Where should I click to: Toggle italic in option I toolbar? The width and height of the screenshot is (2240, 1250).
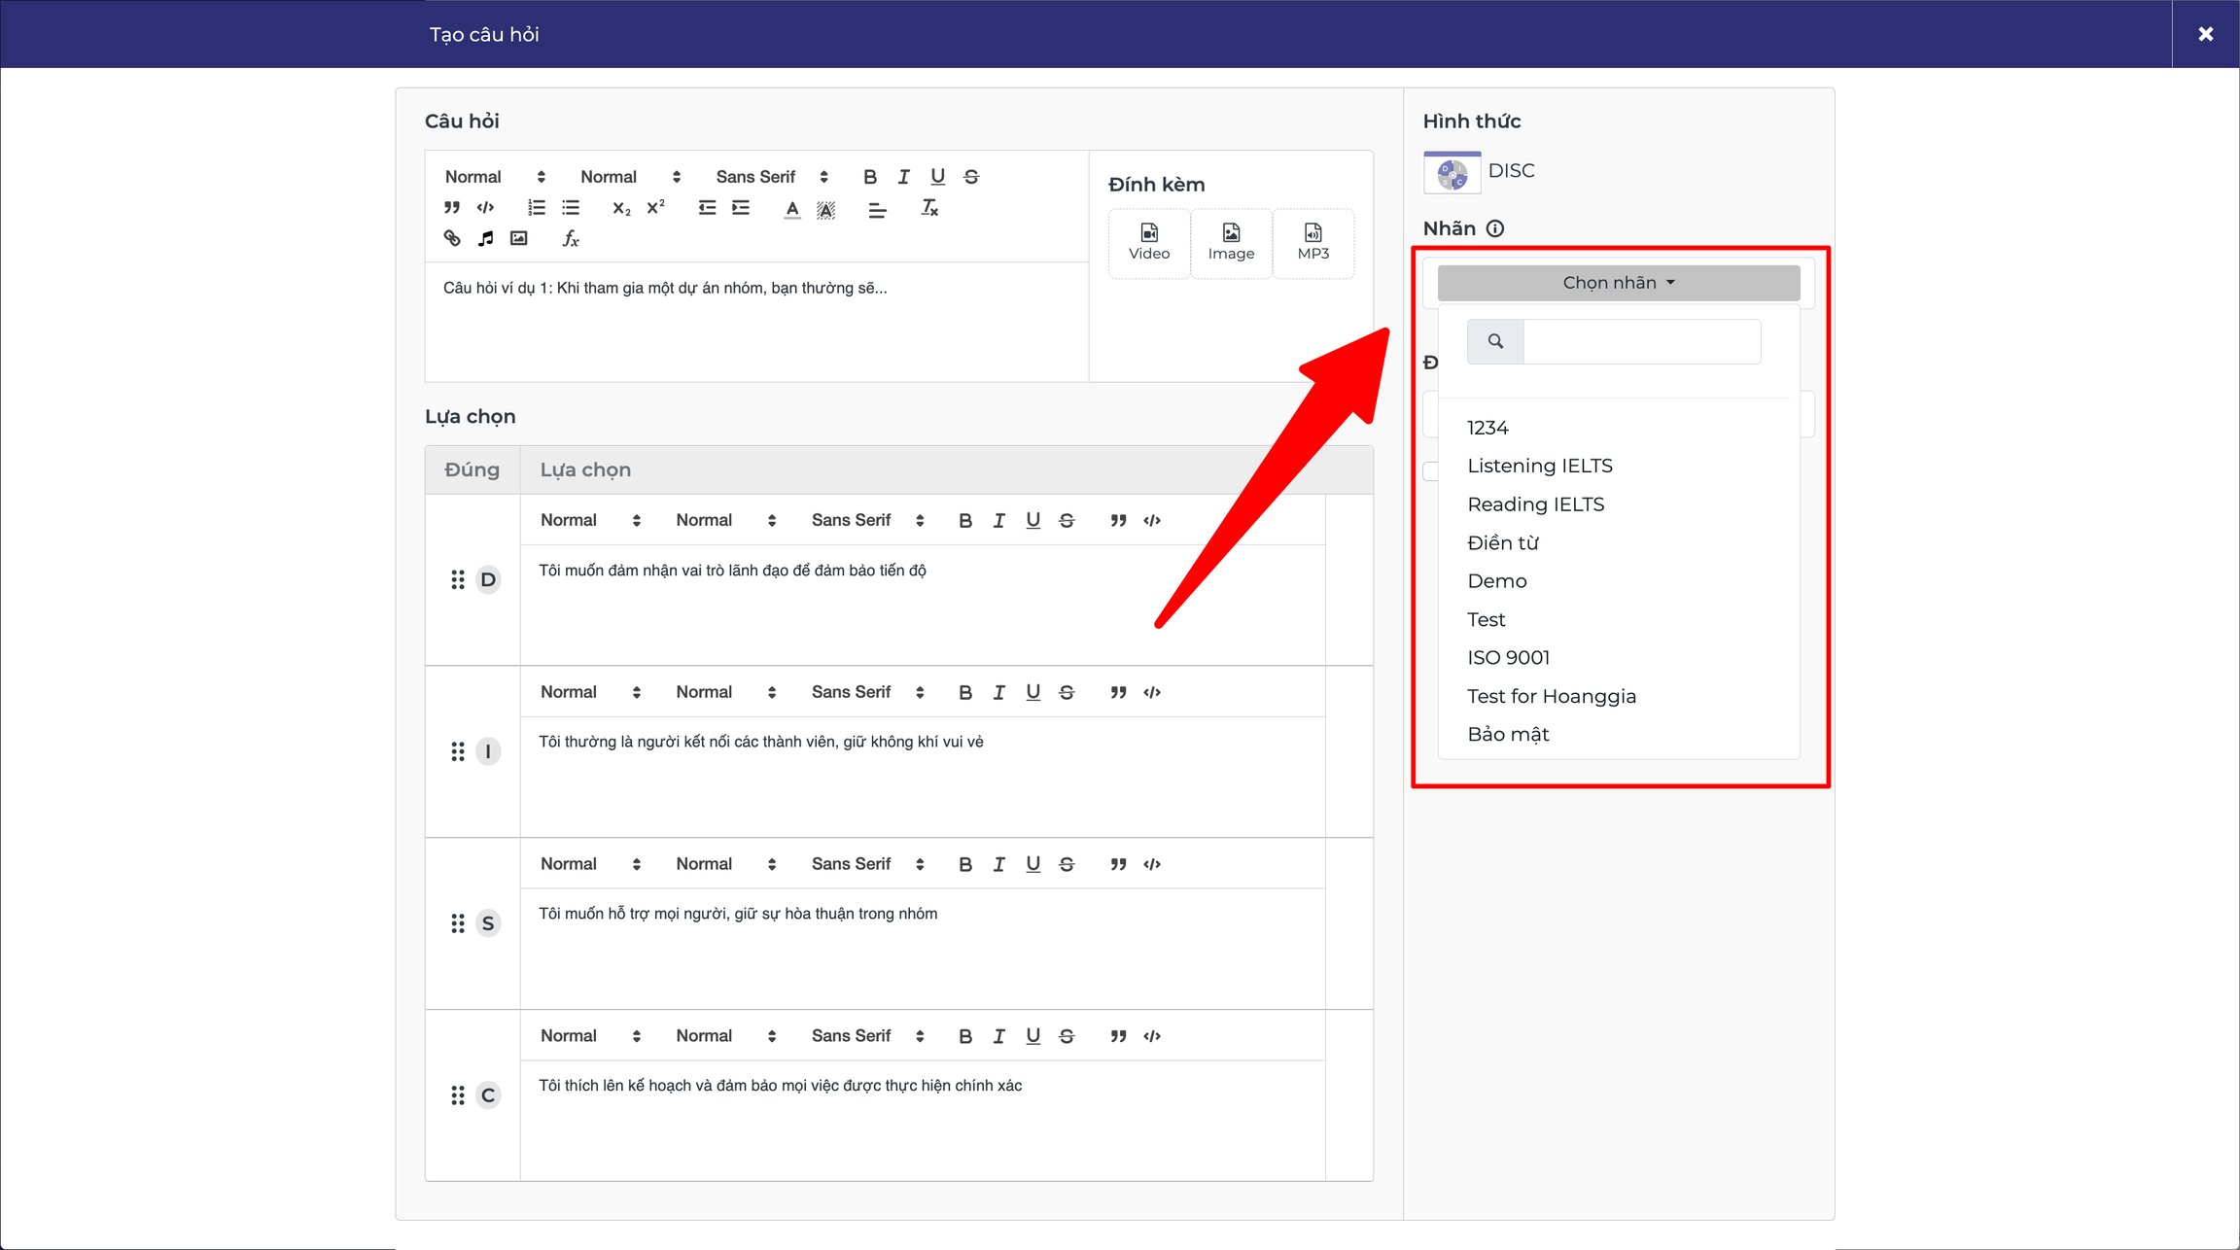(998, 692)
